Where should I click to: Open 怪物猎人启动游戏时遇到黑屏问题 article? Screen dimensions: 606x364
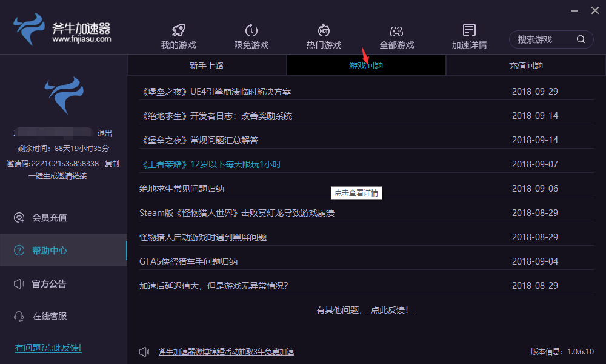203,237
